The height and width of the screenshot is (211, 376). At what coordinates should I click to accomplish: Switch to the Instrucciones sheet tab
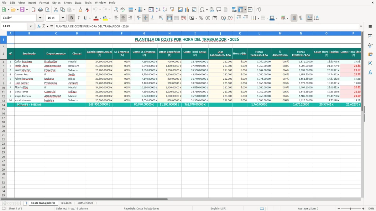85,203
